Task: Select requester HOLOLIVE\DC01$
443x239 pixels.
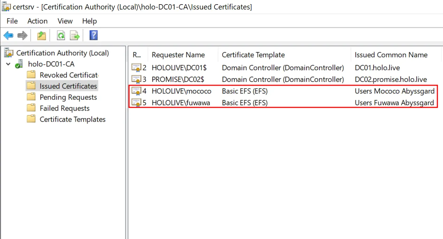Action: 179,67
